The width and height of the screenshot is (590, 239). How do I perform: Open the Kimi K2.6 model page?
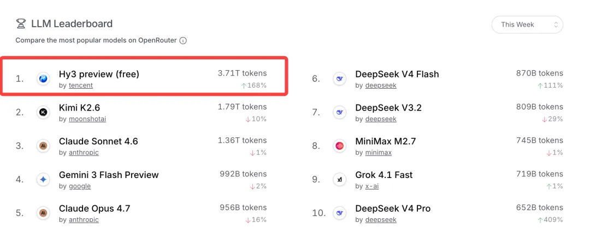pyautogui.click(x=79, y=108)
